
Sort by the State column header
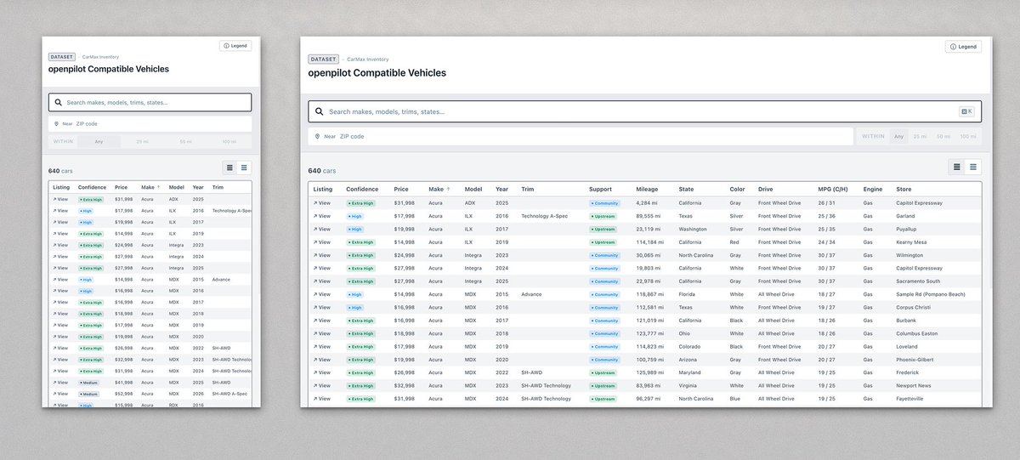click(686, 189)
